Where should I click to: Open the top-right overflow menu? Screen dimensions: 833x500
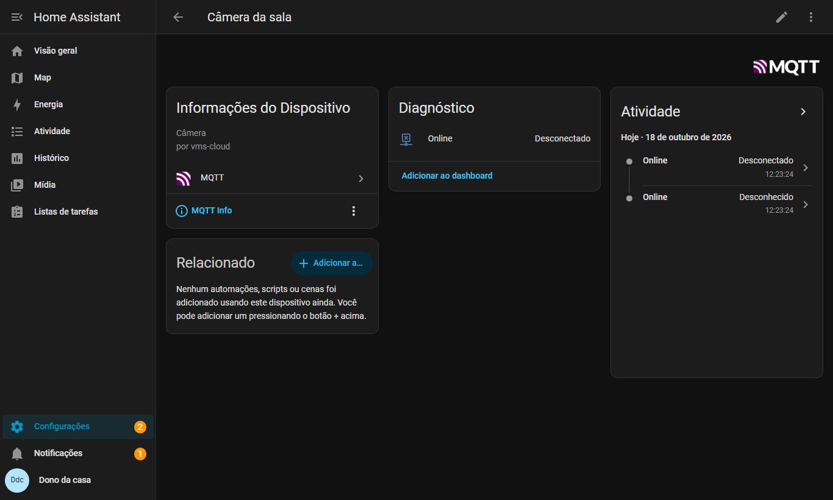811,17
